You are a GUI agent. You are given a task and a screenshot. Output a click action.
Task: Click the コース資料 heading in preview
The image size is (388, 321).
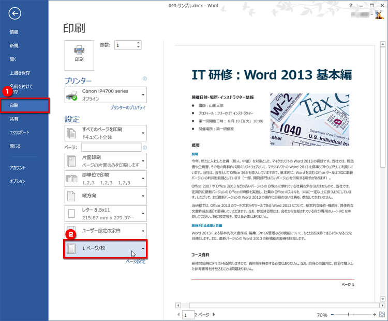pyautogui.click(x=200, y=254)
